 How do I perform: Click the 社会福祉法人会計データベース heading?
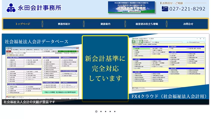(36, 42)
